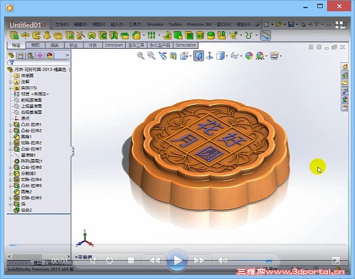Click the Save disk icon
Screen dimensions: 355x279
coord(291,24)
